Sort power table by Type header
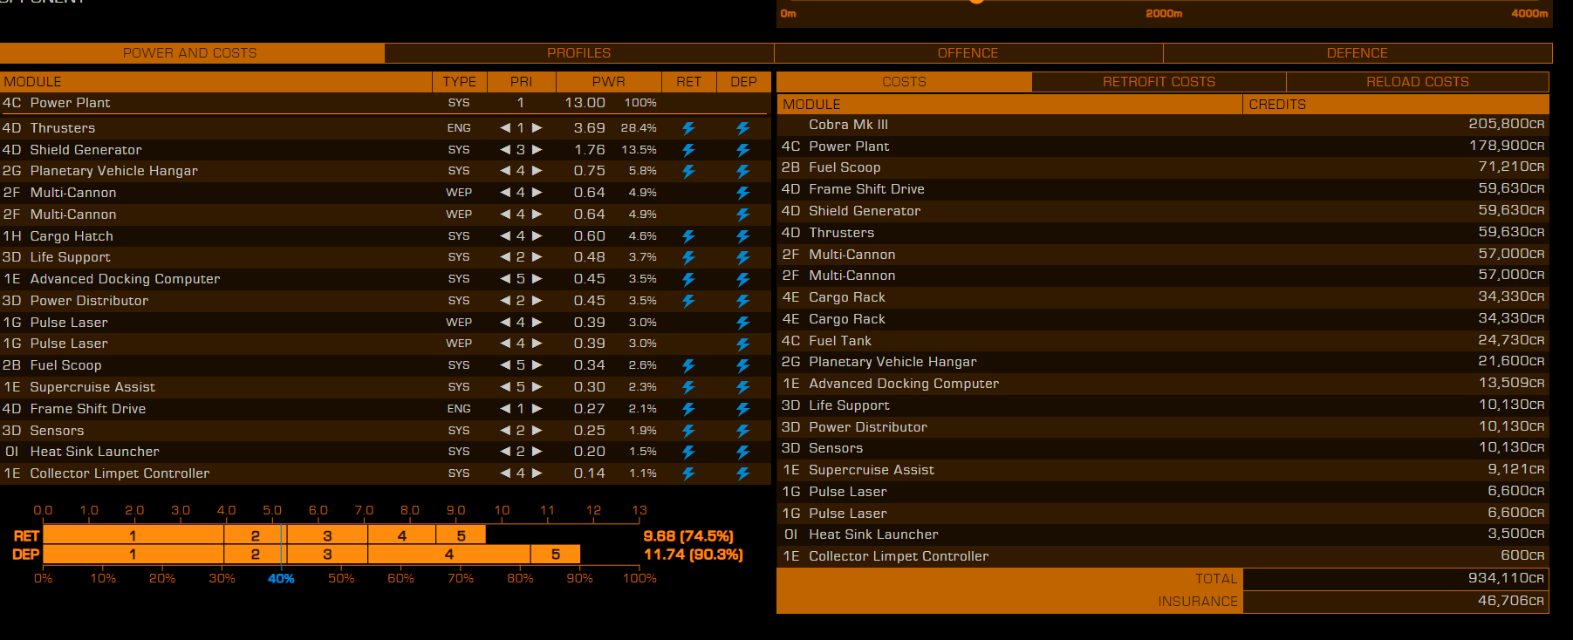 [x=460, y=82]
